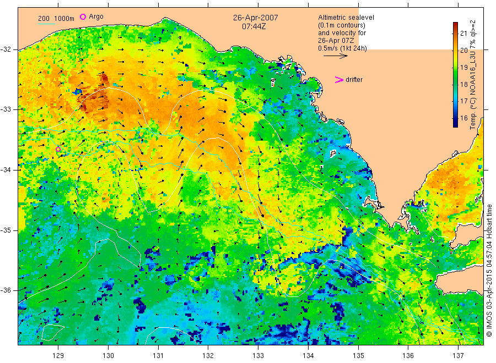The image size is (496, 363).
Task: Select the 'drifter' legend label
Action: (x=354, y=80)
